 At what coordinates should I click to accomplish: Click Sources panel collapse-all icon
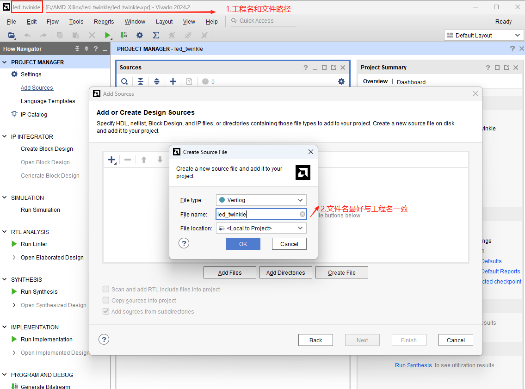pos(141,81)
